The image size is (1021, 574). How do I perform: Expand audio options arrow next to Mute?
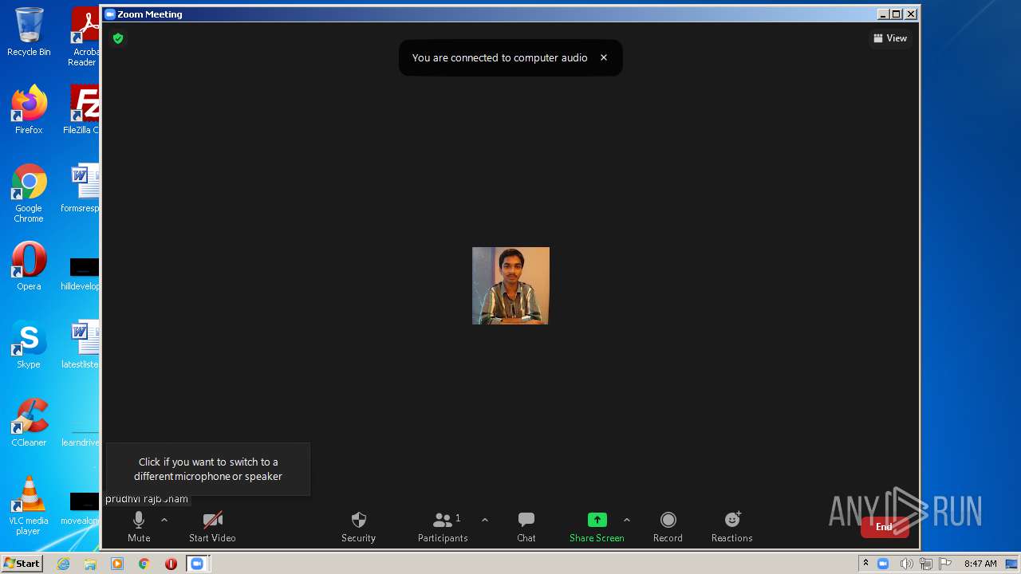164,520
